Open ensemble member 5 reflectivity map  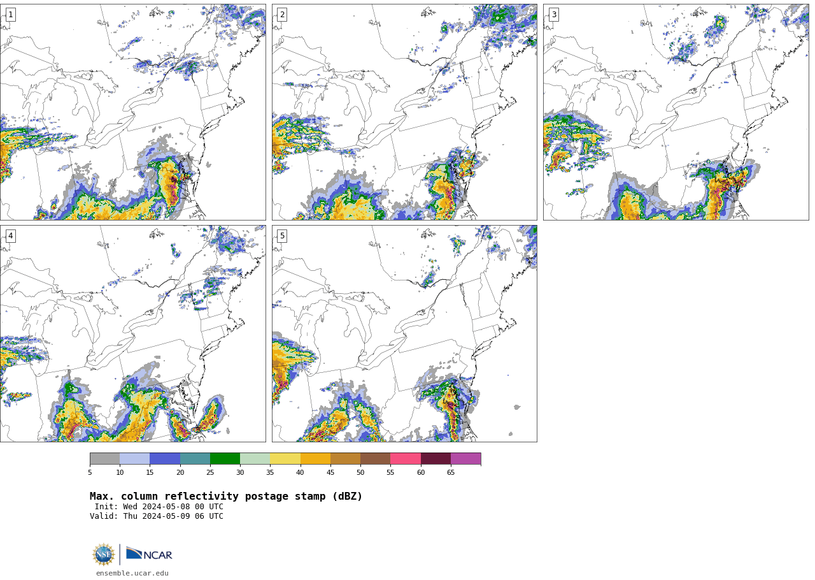click(404, 333)
